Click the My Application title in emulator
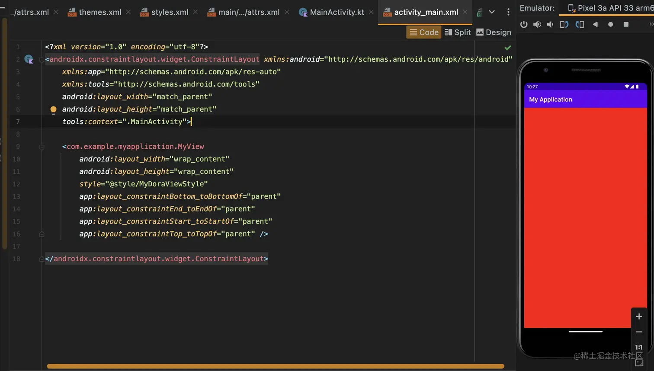654x371 pixels. [551, 99]
